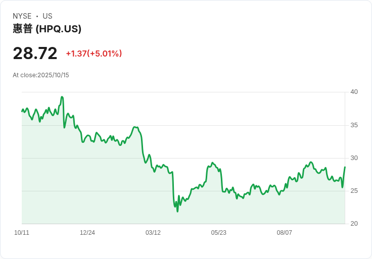372x259 pixels.
Task: Click the +1.37(+5.01%) price change
Action: pos(94,54)
